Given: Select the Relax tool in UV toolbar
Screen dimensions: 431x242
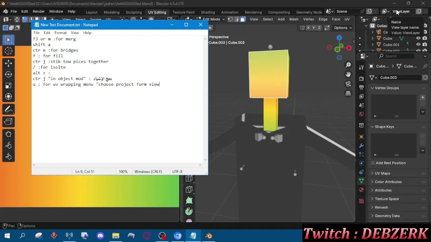Looking at the screenshot, I should 8,145.
